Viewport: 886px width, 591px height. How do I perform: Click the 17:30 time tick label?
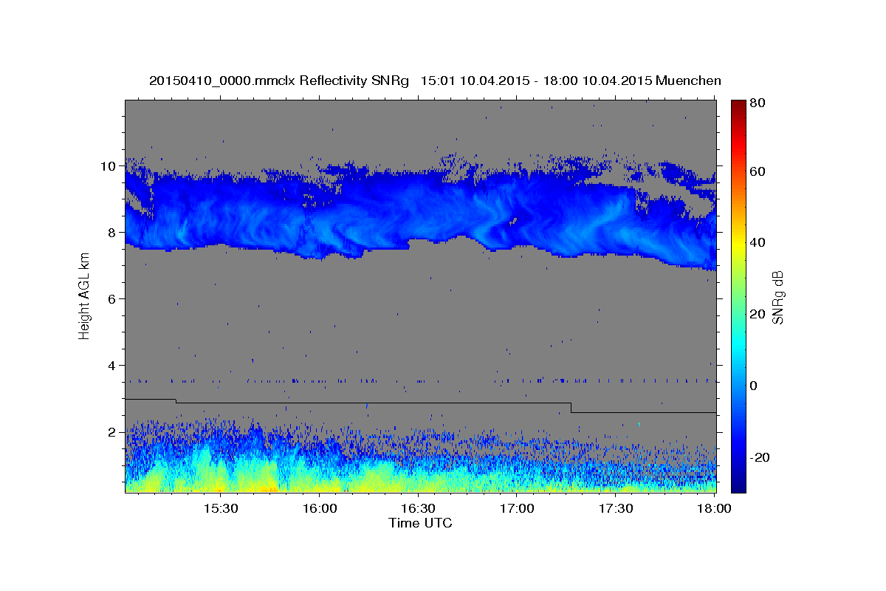pos(616,509)
